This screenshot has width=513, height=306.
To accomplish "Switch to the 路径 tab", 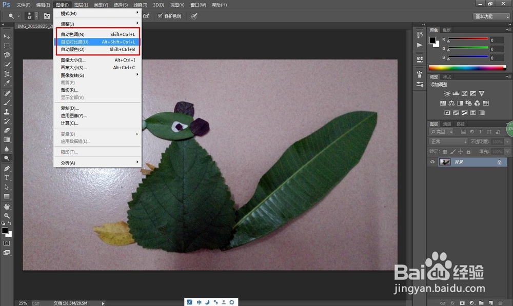I will pos(460,124).
